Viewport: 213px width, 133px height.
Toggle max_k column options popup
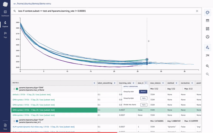point(146,83)
